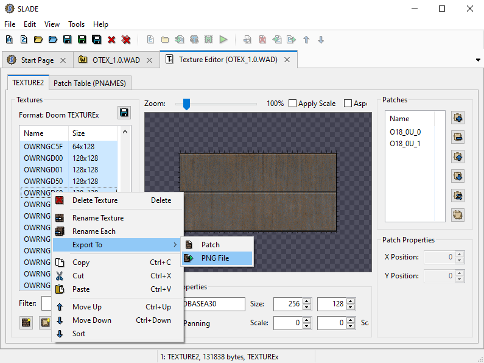Toggle the aspect ratio checkbox next to Apply Scale
The image size is (484, 363).
[x=349, y=104]
